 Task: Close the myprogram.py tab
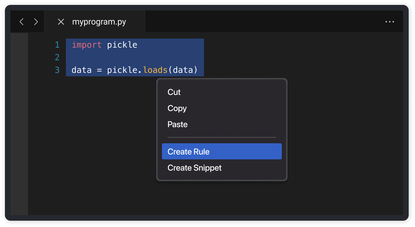tap(61, 21)
